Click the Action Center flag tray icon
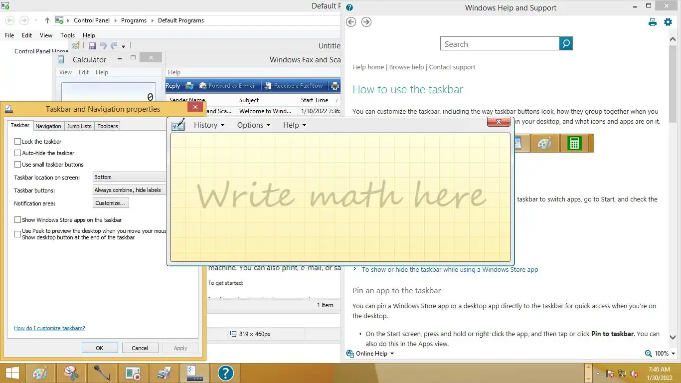The image size is (681, 383). [610, 374]
